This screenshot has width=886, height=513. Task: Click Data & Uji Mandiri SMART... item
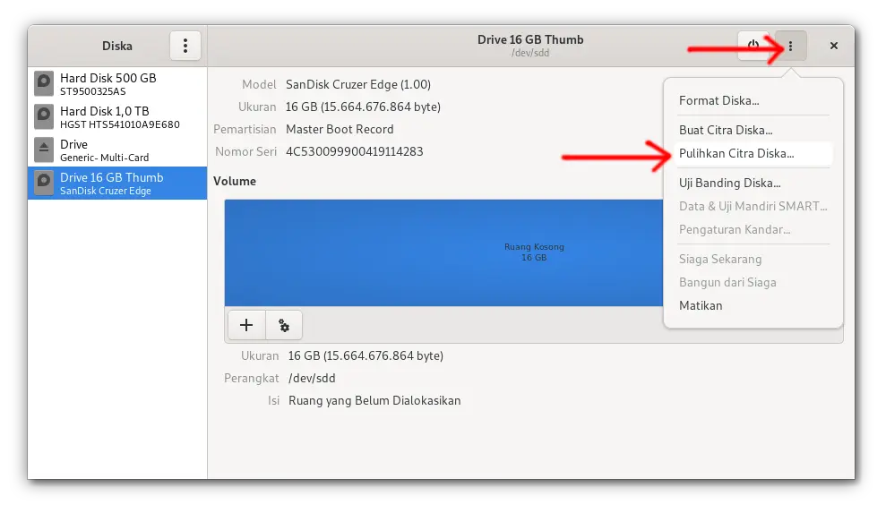pos(753,206)
